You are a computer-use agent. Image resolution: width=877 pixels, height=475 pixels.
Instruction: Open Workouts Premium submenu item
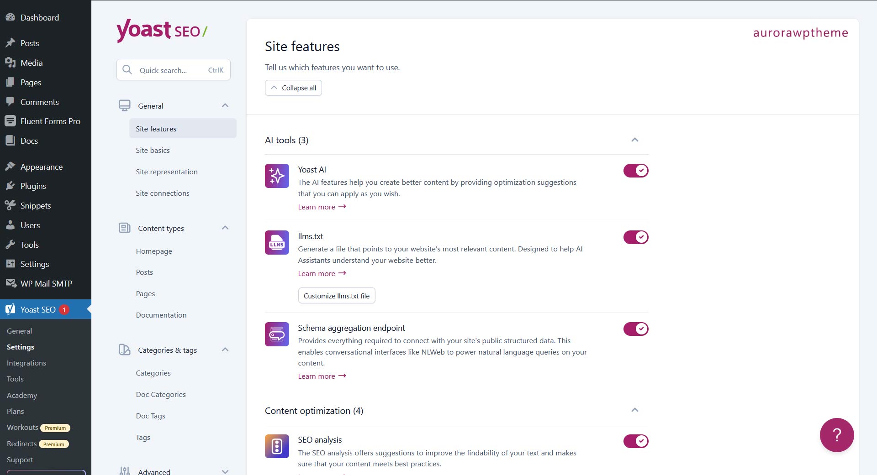pos(38,428)
